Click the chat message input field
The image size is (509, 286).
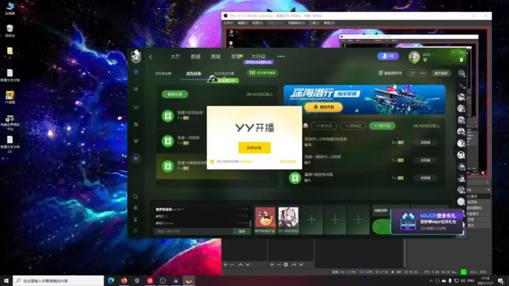coord(193,231)
